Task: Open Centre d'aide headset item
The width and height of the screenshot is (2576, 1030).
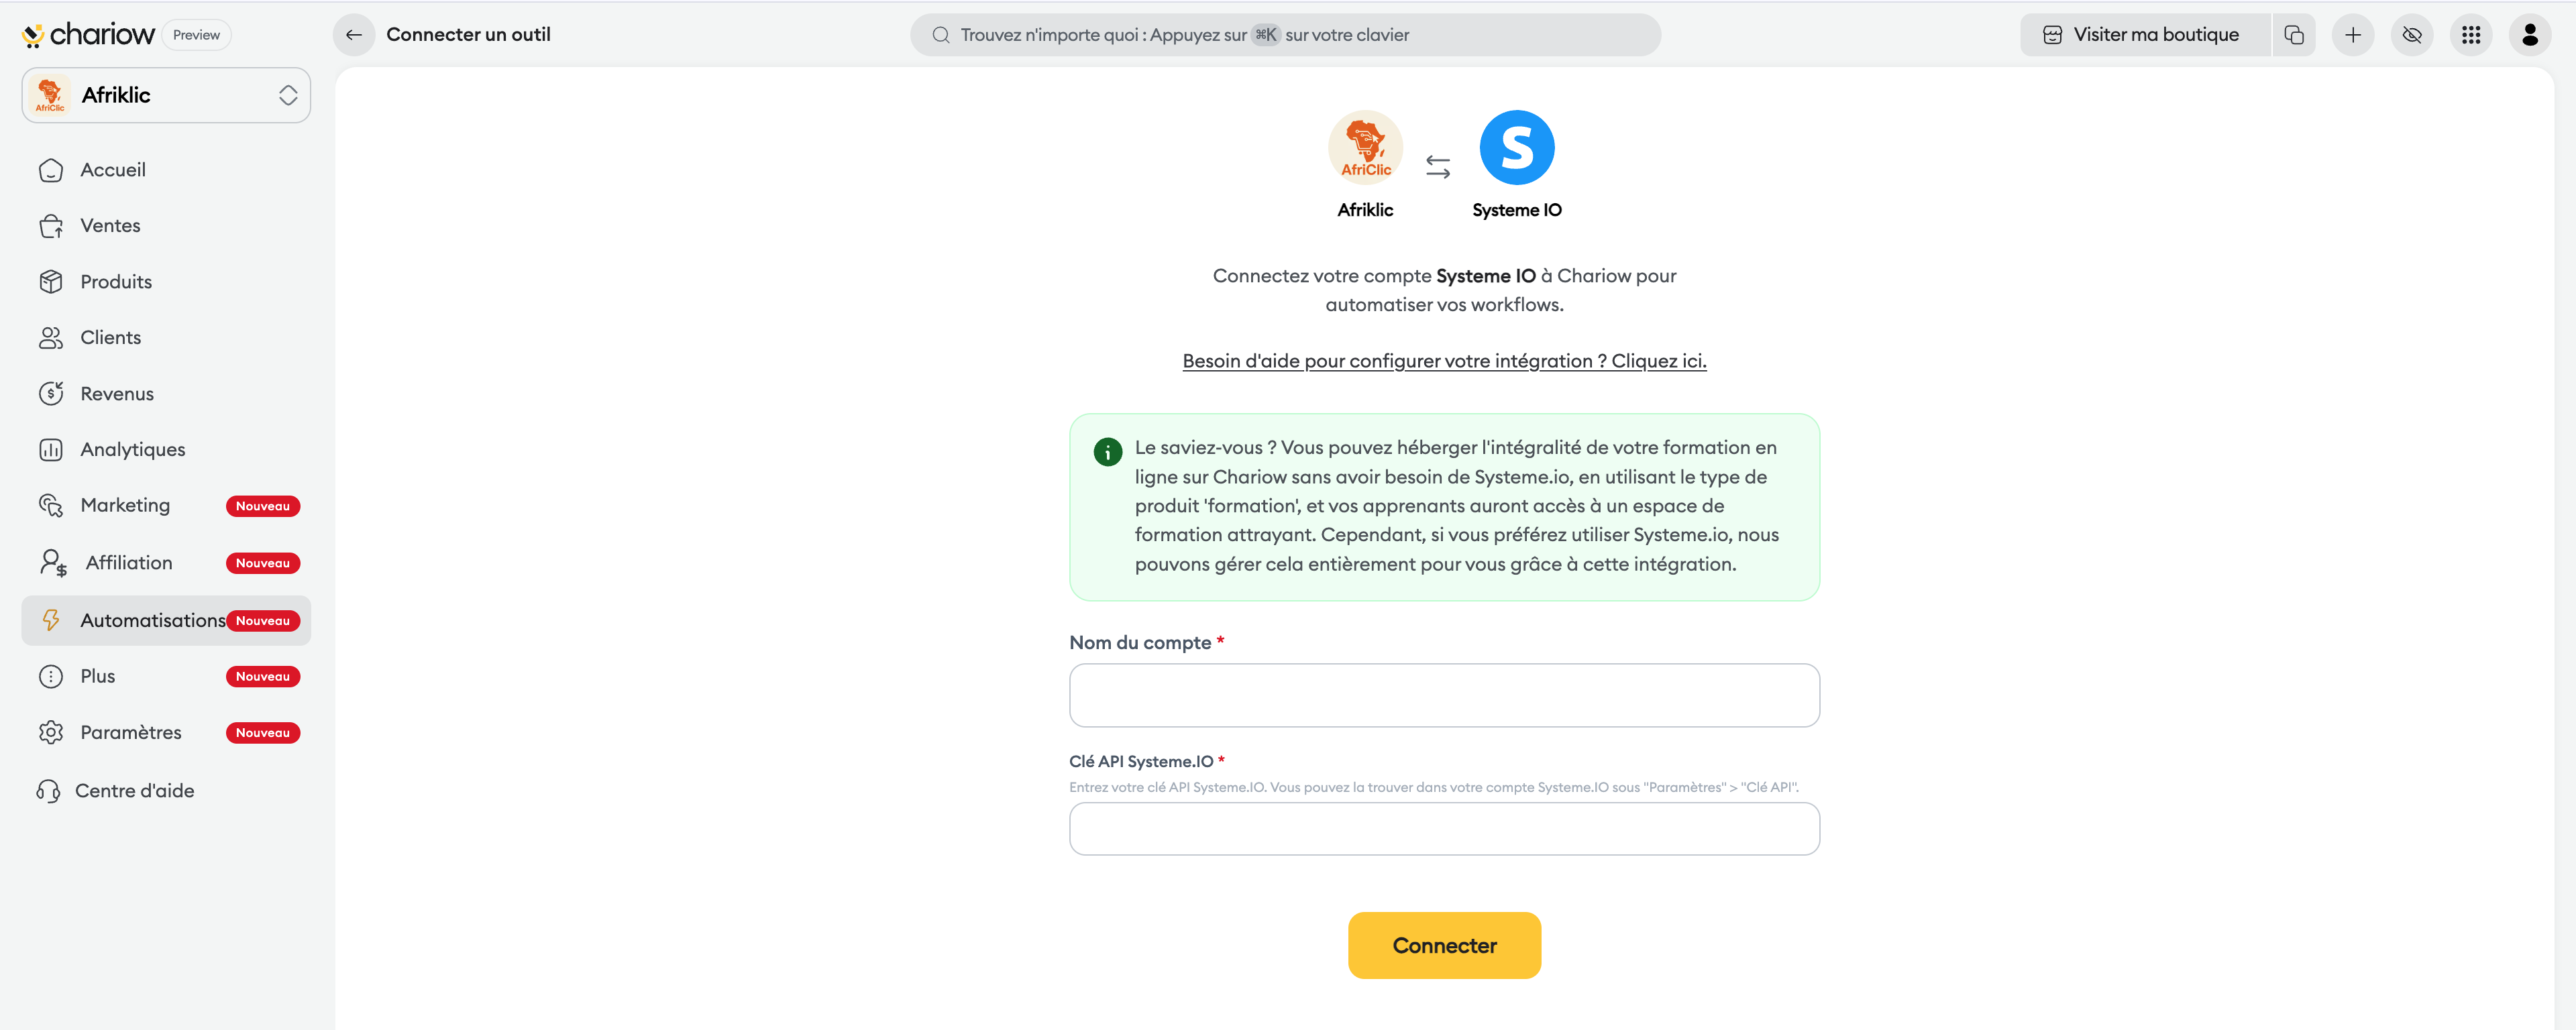Action: (134, 791)
